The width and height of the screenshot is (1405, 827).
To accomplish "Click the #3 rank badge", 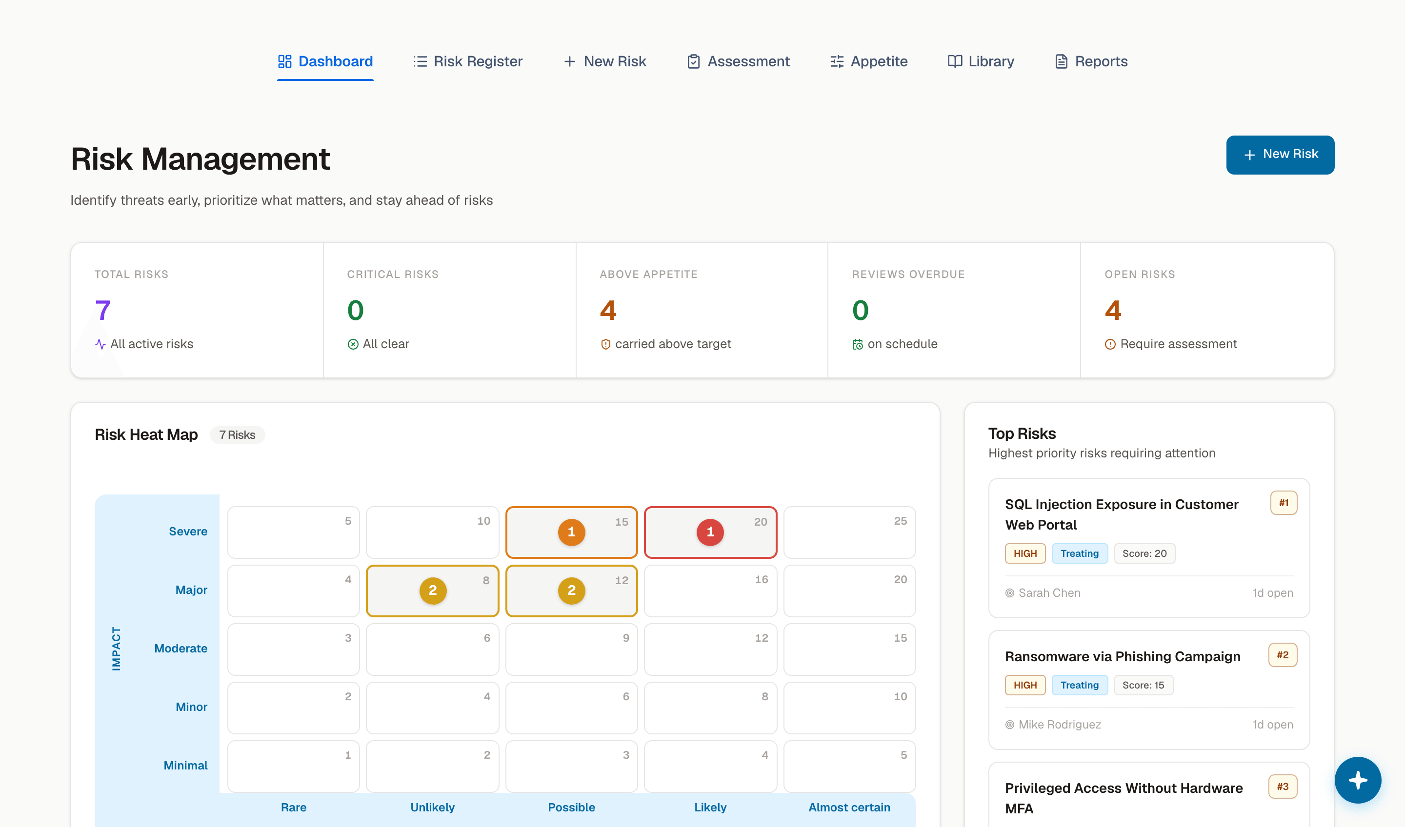I will click(x=1283, y=787).
